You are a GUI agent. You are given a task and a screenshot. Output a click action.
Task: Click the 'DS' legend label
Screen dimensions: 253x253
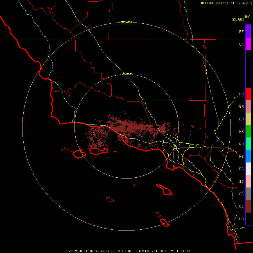(x=241, y=169)
